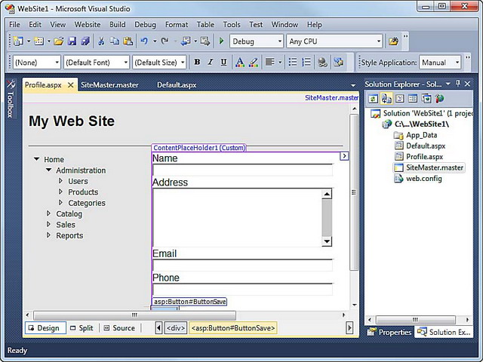Open the ContentPlaceHolder1 smart tag arrow
483x362 pixels.
click(x=344, y=156)
